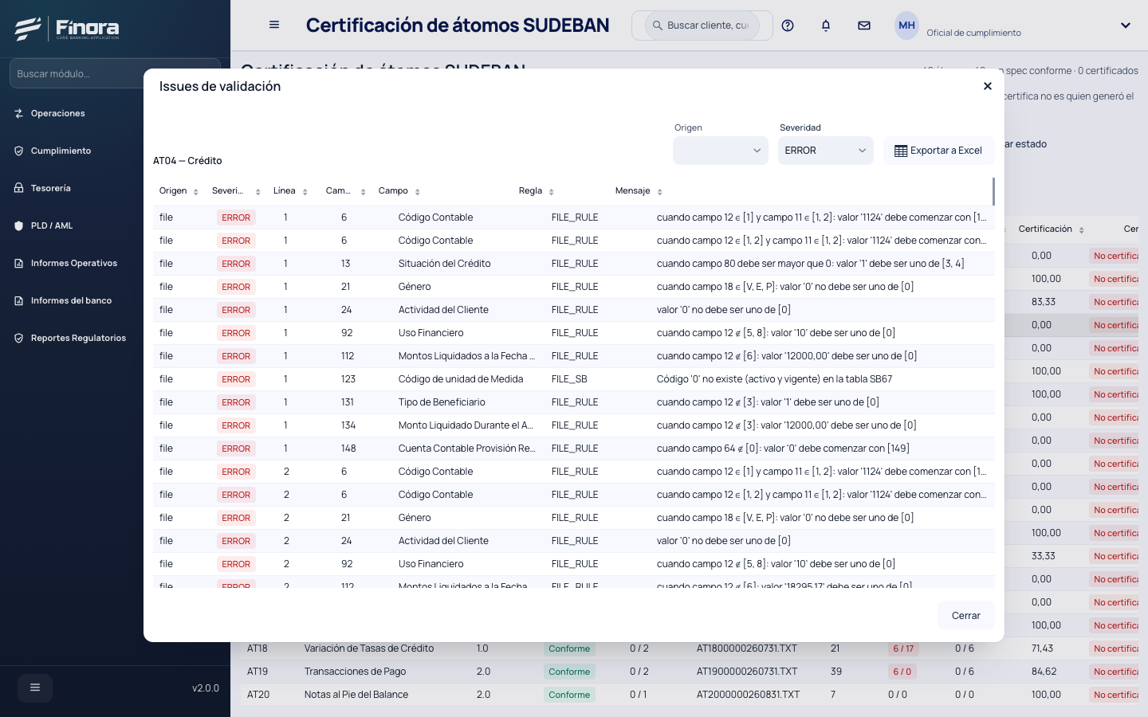Screen dimensions: 1148x717
Task: Click Exportar a Excel button
Action: pyautogui.click(x=939, y=151)
